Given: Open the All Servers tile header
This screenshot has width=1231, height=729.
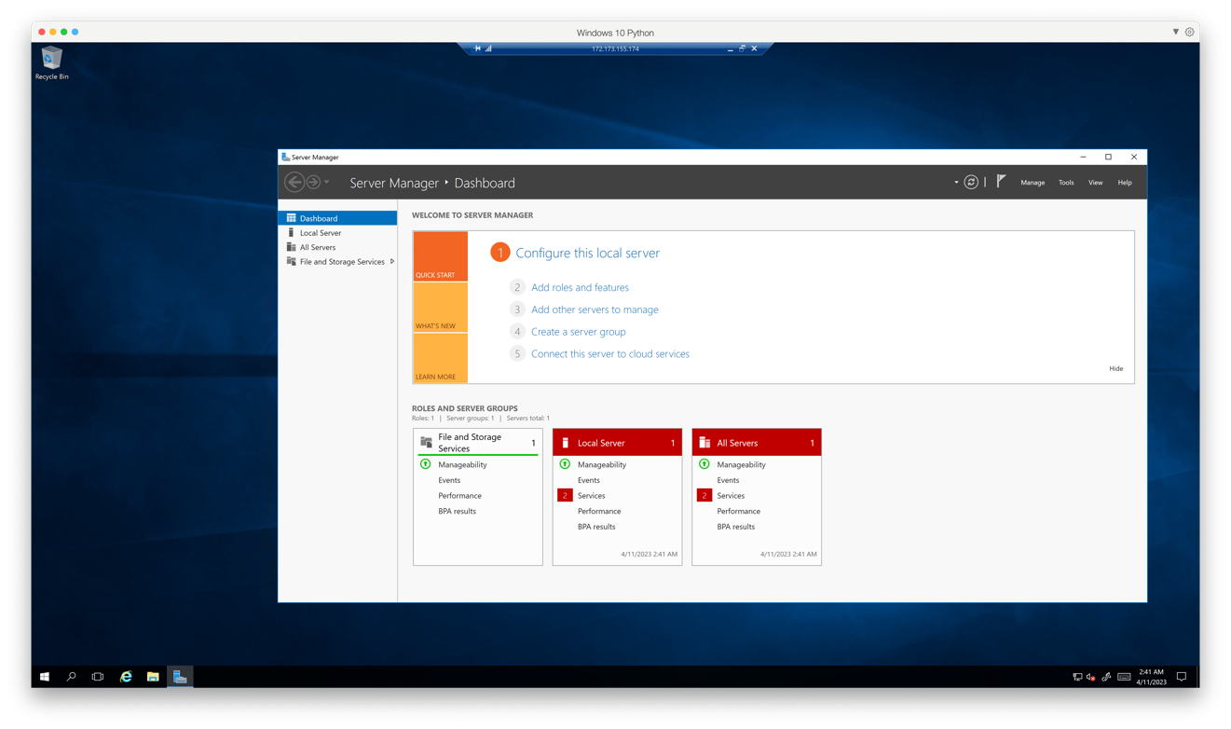Looking at the screenshot, I should 757,443.
